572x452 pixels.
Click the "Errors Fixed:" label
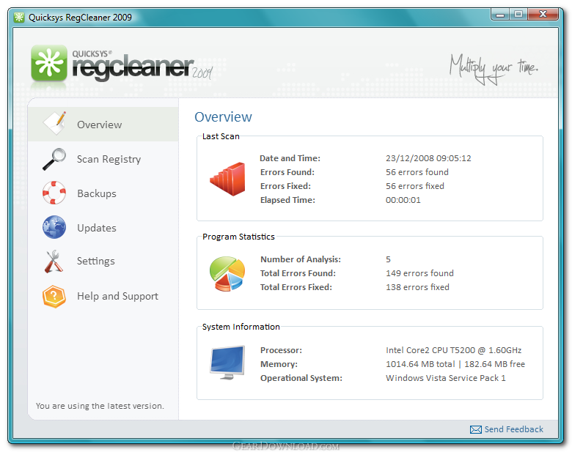click(x=285, y=186)
